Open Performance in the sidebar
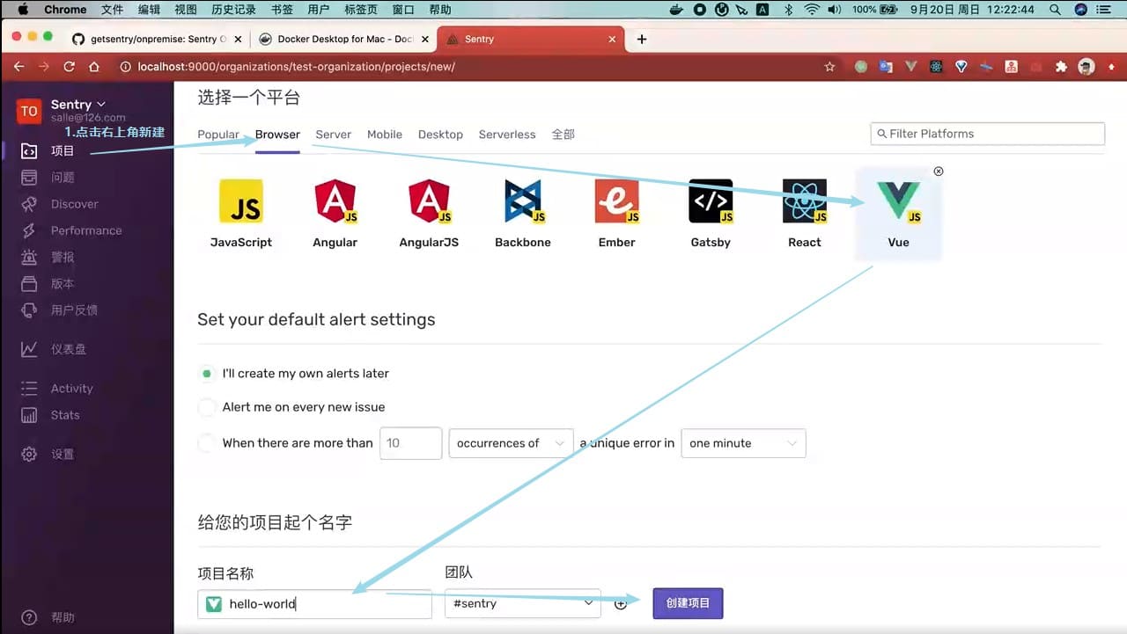Image resolution: width=1127 pixels, height=634 pixels. pyautogui.click(x=85, y=230)
